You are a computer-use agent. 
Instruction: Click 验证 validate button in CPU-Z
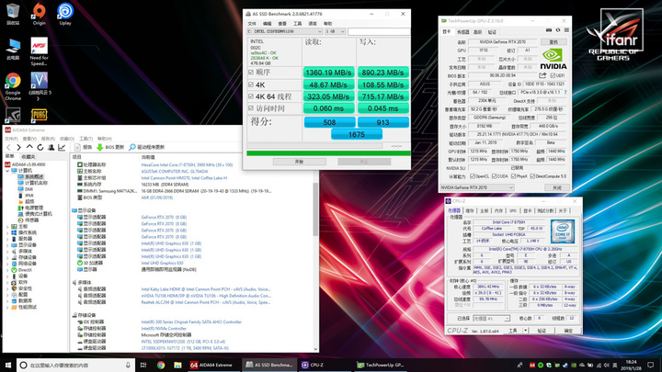click(542, 331)
